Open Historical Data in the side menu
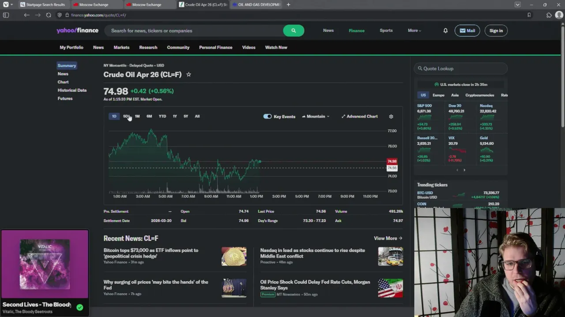The width and height of the screenshot is (565, 317). (72, 90)
